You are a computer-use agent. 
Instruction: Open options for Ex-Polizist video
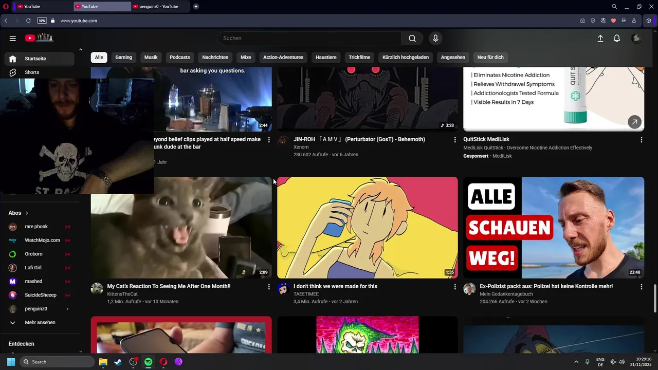coord(641,287)
